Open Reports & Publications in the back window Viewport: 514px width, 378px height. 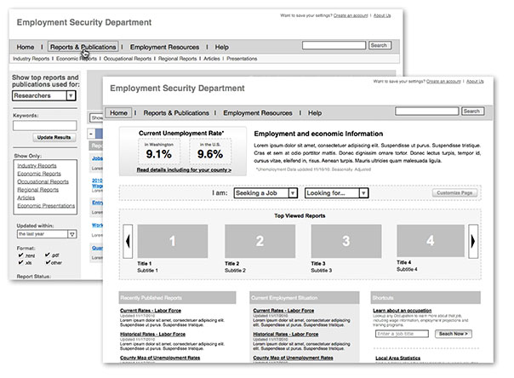(x=83, y=47)
